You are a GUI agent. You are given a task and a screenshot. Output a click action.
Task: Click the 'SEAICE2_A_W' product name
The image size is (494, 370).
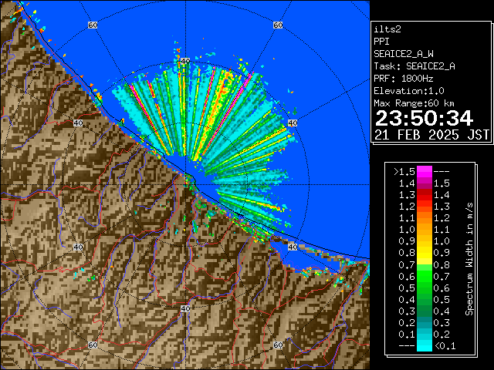click(x=404, y=54)
